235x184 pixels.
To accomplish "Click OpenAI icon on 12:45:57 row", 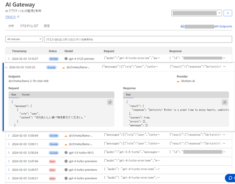I will (x=66, y=170).
